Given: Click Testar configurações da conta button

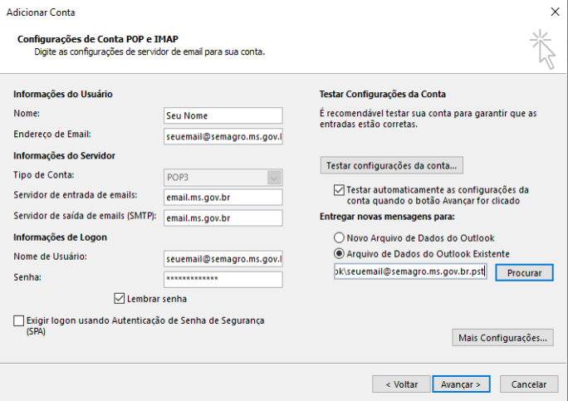Looking at the screenshot, I should [391, 164].
